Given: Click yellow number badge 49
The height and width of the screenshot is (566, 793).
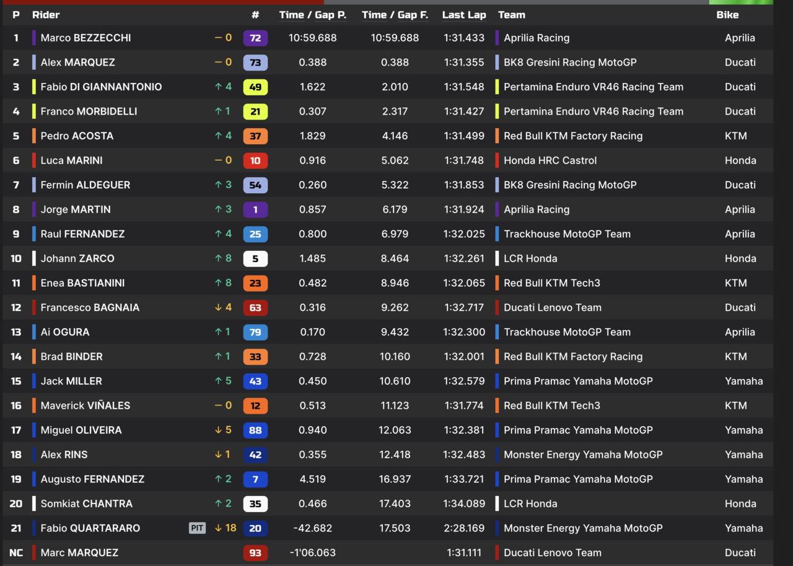Looking at the screenshot, I should pyautogui.click(x=255, y=87).
